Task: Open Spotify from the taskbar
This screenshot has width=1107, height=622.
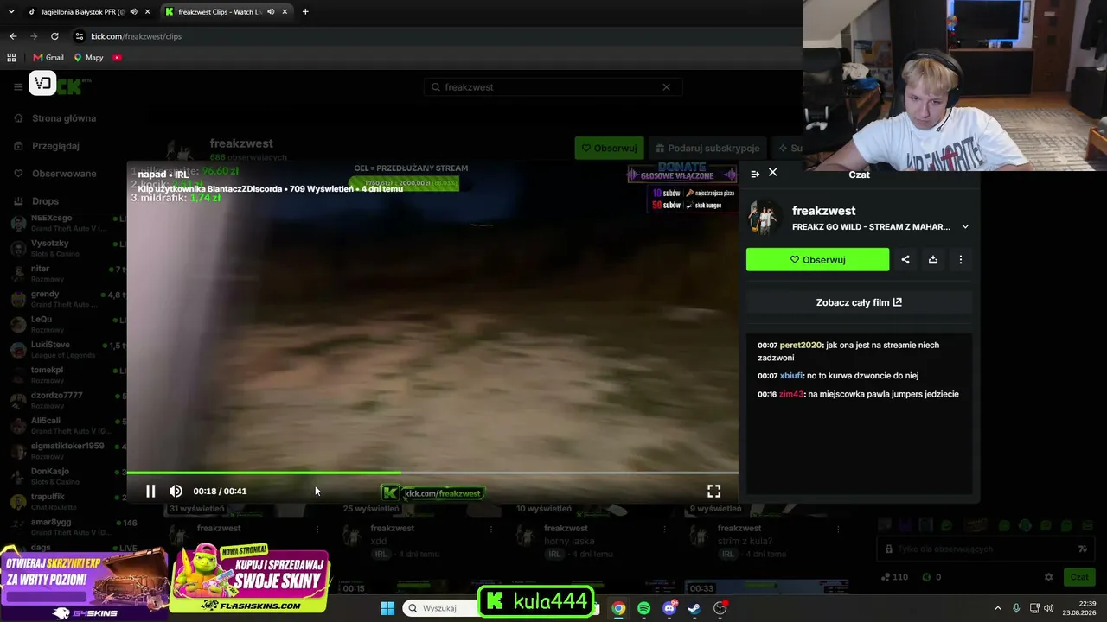Action: [x=643, y=608]
